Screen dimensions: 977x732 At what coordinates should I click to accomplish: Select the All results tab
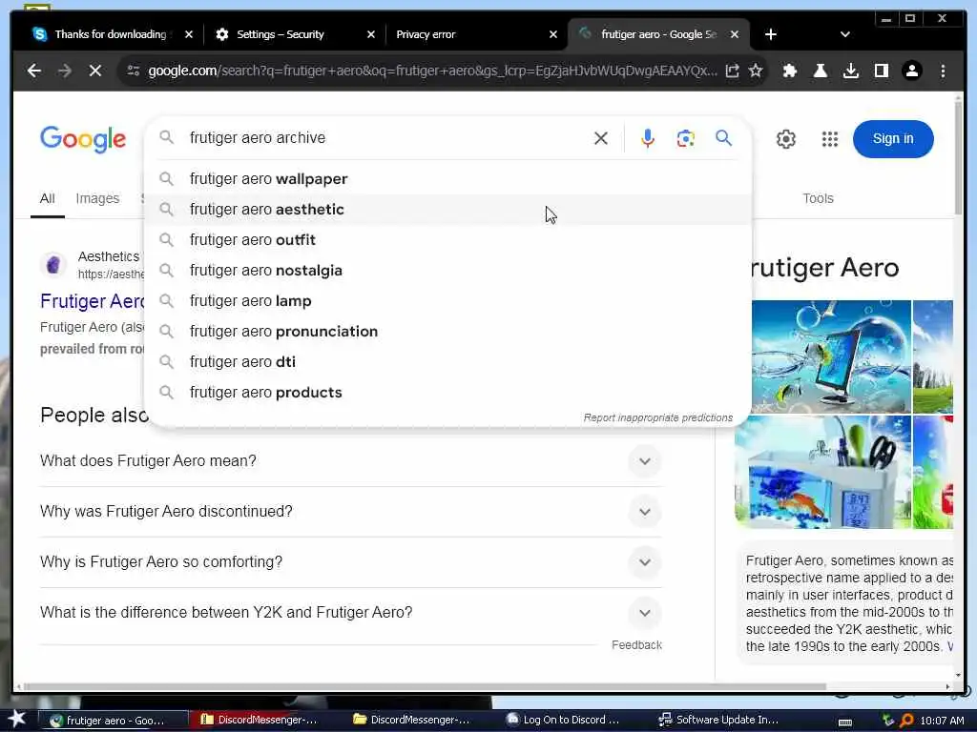[48, 198]
